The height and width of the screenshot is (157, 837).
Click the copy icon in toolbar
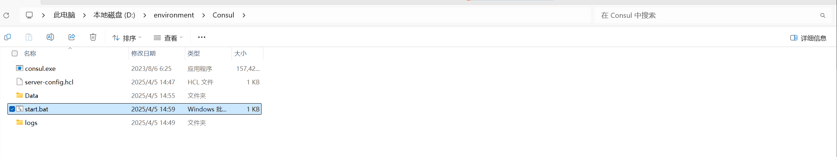pyautogui.click(x=7, y=37)
